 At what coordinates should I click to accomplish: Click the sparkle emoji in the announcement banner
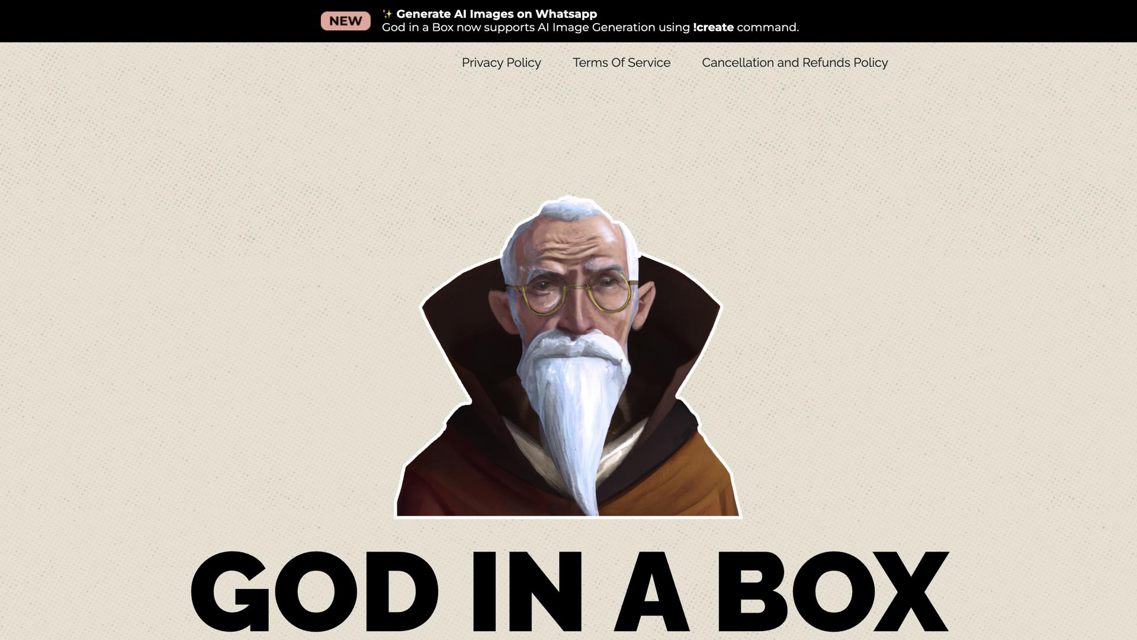(388, 13)
